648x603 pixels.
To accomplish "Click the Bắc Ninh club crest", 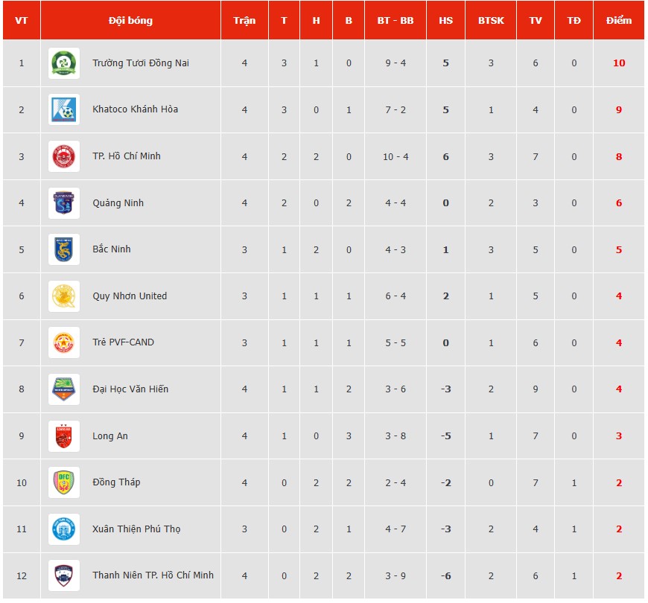I will pos(64,249).
